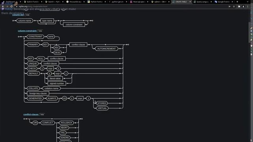This screenshot has height=142, width=253.
Task: Open a new tab with the plus icon
Action: tap(237, 2)
